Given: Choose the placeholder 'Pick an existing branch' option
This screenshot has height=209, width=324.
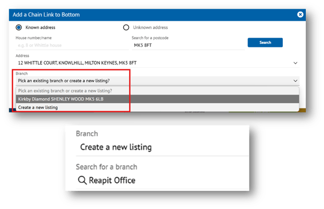Looking at the screenshot, I should pos(157,91).
